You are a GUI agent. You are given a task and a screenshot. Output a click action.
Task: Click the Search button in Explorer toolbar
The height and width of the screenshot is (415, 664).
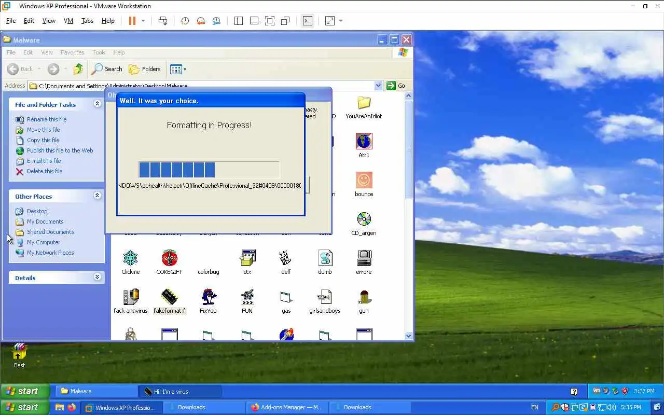(x=107, y=69)
